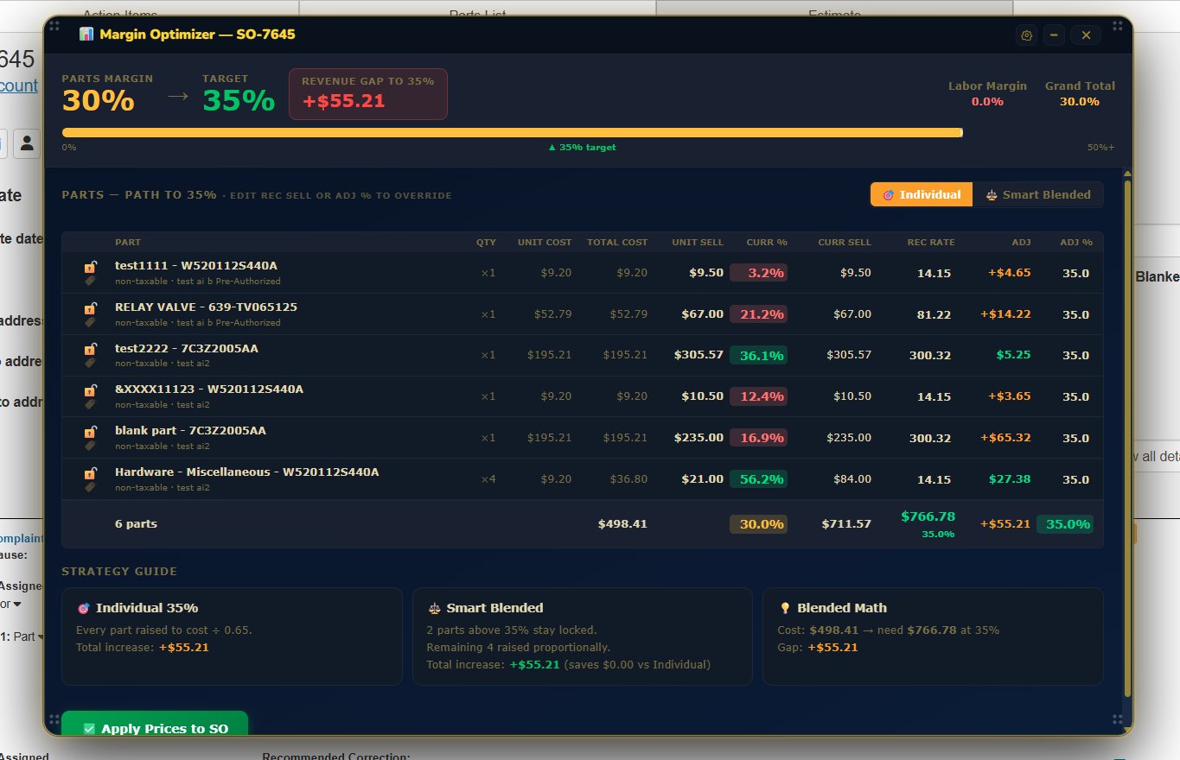Grab the bottom-right corner grip dots of the dialog
The width and height of the screenshot is (1180, 760).
pyautogui.click(x=1119, y=719)
